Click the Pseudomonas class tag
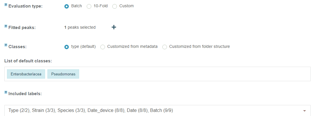 (x=63, y=74)
